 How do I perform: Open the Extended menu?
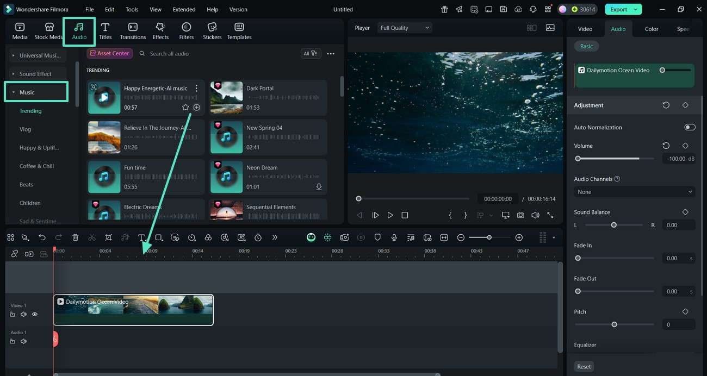pyautogui.click(x=184, y=9)
